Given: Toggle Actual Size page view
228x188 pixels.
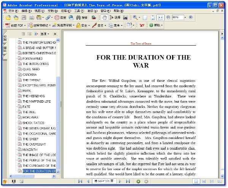Looking at the screenshot, I should pos(145,17).
